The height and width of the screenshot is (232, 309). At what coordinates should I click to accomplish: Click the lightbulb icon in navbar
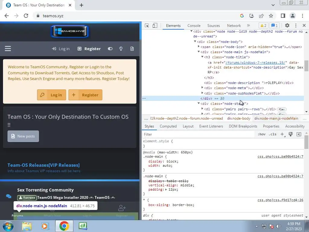[121, 49]
